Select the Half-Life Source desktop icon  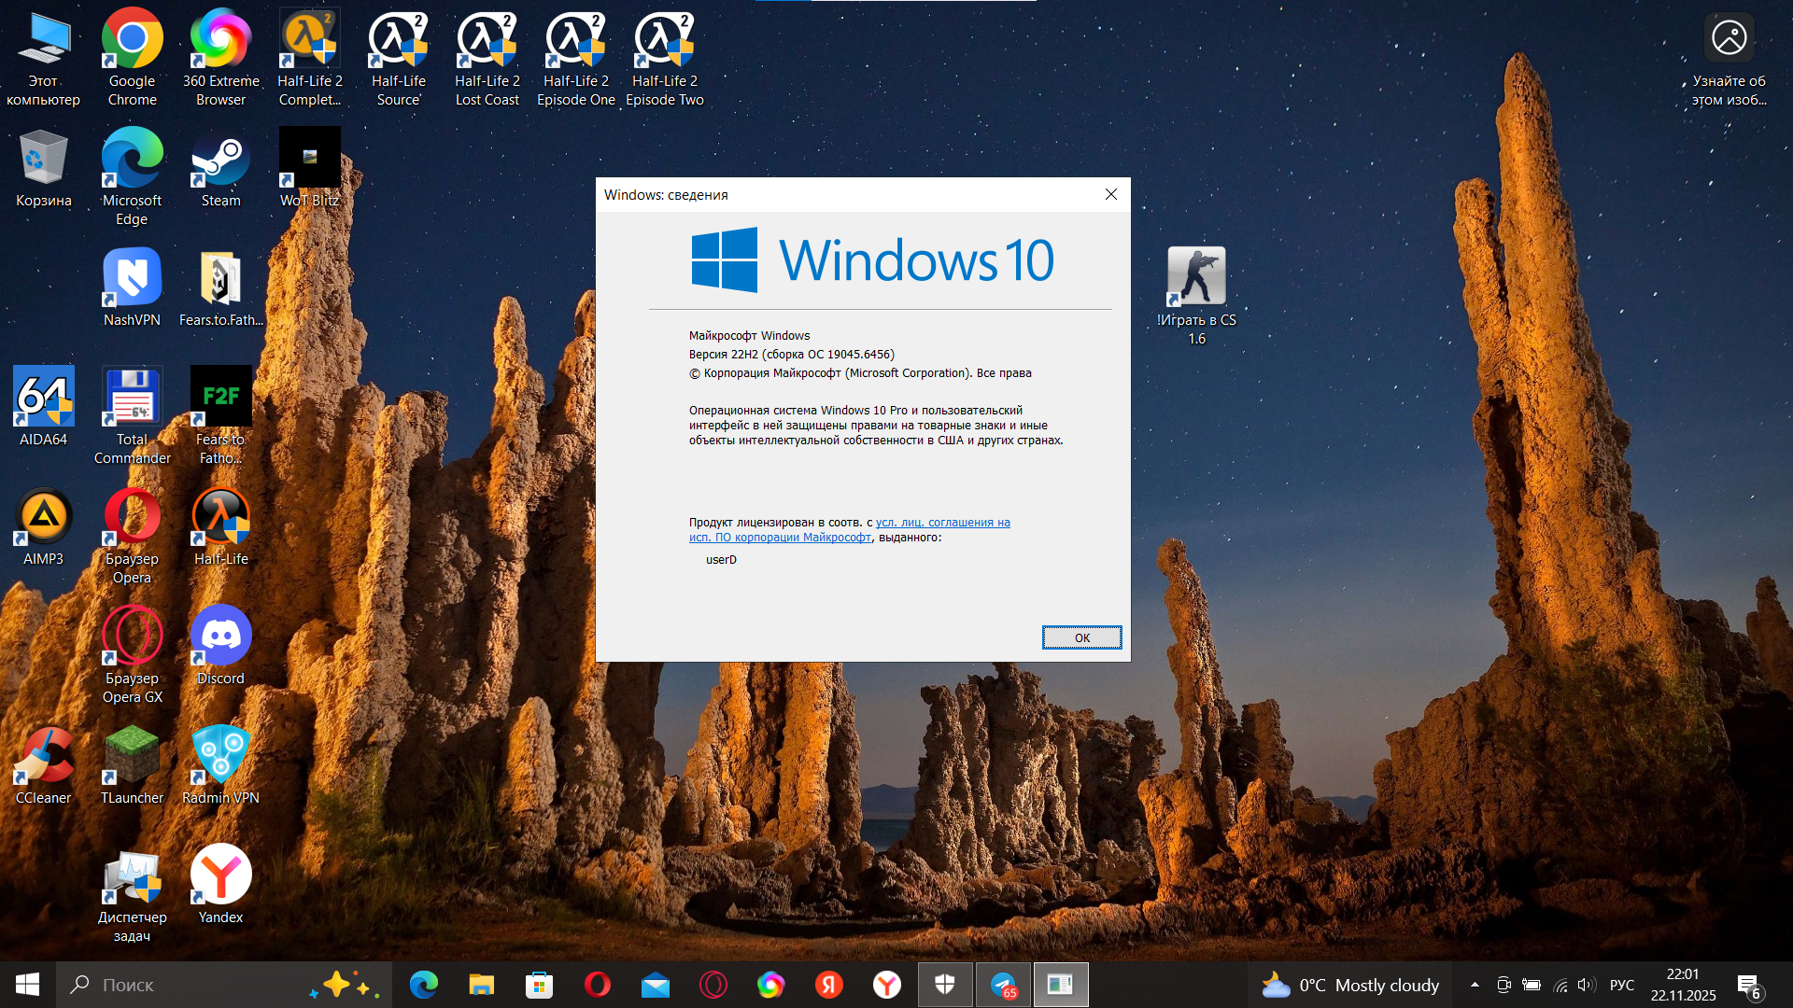pyautogui.click(x=398, y=58)
